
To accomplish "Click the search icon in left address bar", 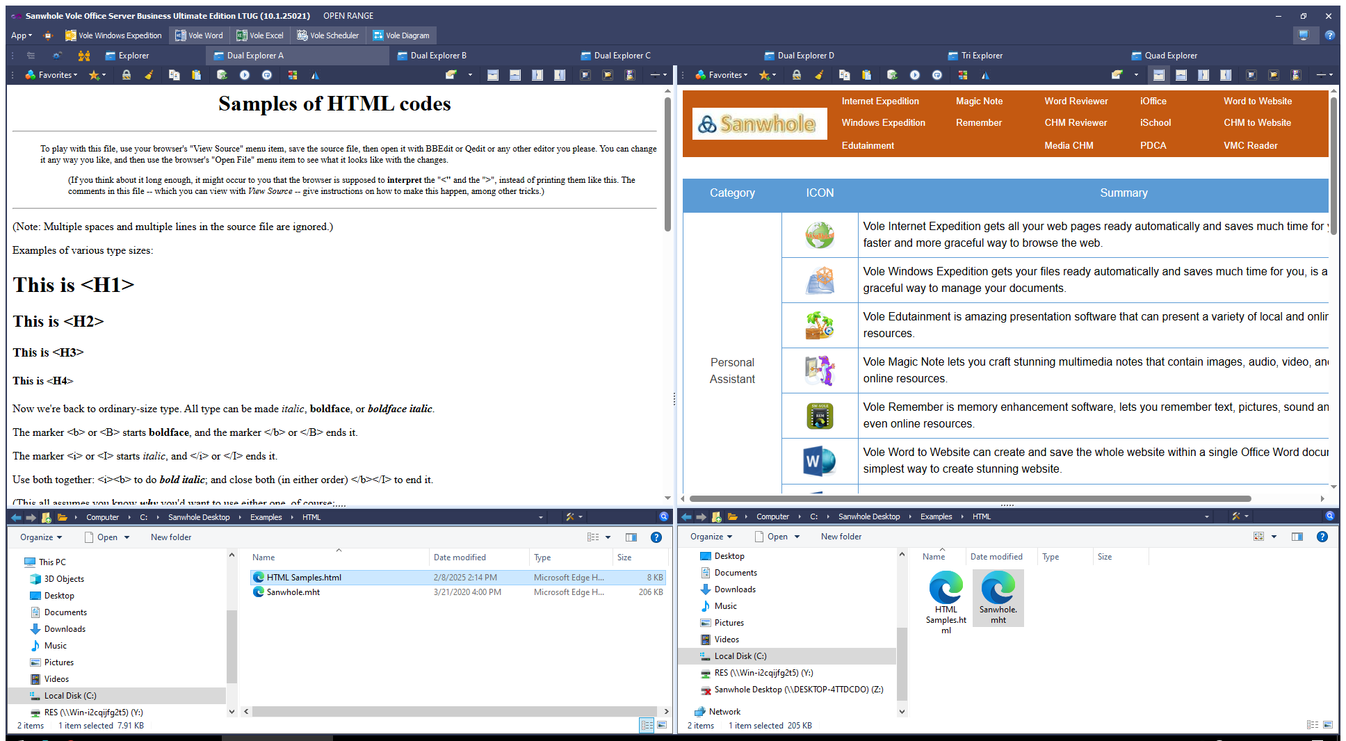I will (x=664, y=516).
